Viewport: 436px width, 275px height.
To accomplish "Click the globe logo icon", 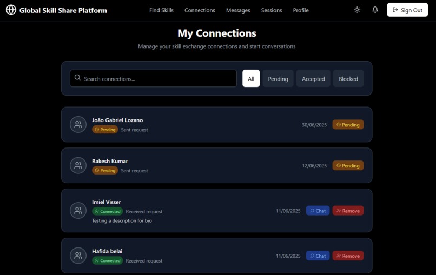I will 11,10.
